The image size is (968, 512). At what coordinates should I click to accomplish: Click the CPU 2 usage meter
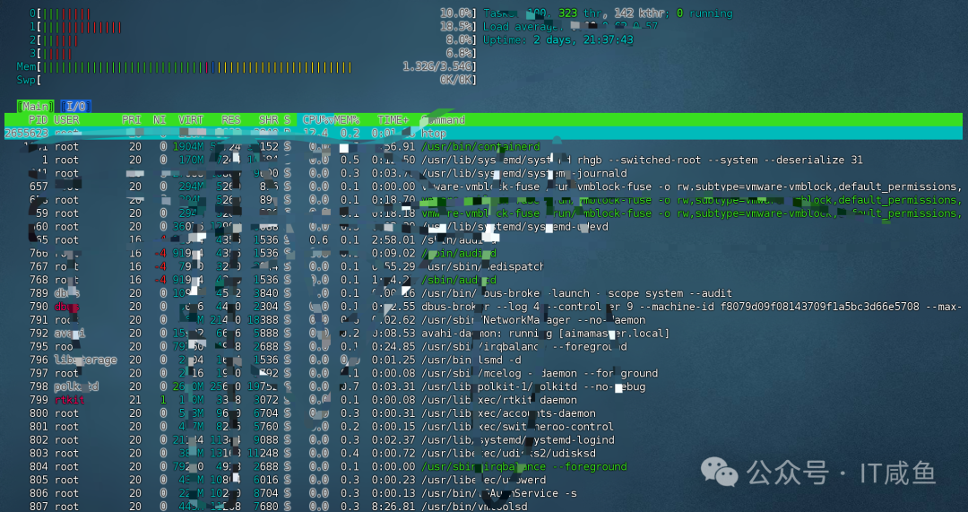coord(253,40)
